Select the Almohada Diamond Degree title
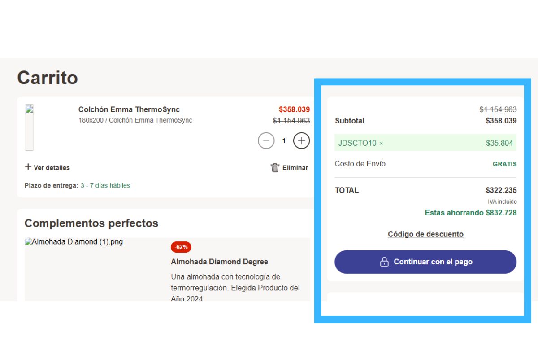Screen dimensions: 538x359 pyautogui.click(x=219, y=262)
